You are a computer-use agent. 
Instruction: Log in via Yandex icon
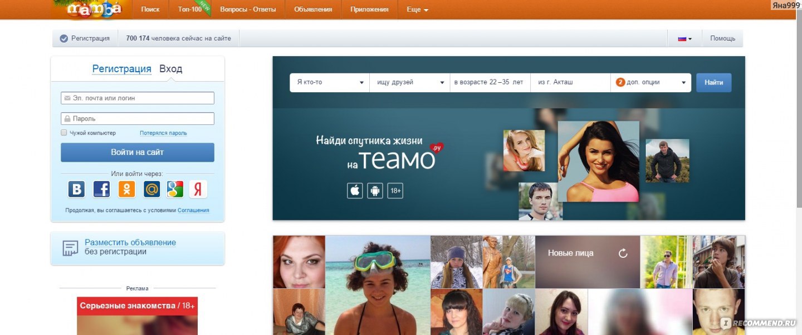pos(198,189)
